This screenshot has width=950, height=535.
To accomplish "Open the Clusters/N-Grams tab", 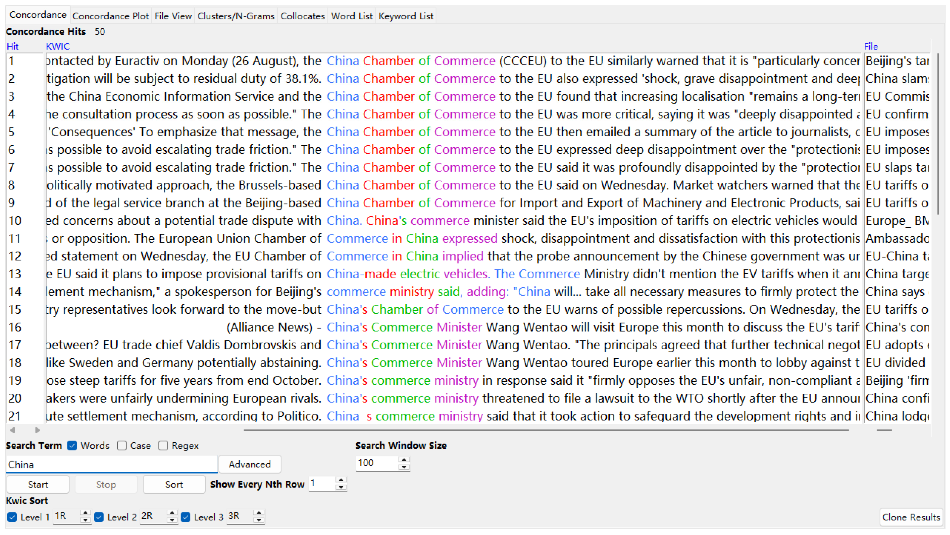I will click(x=236, y=16).
